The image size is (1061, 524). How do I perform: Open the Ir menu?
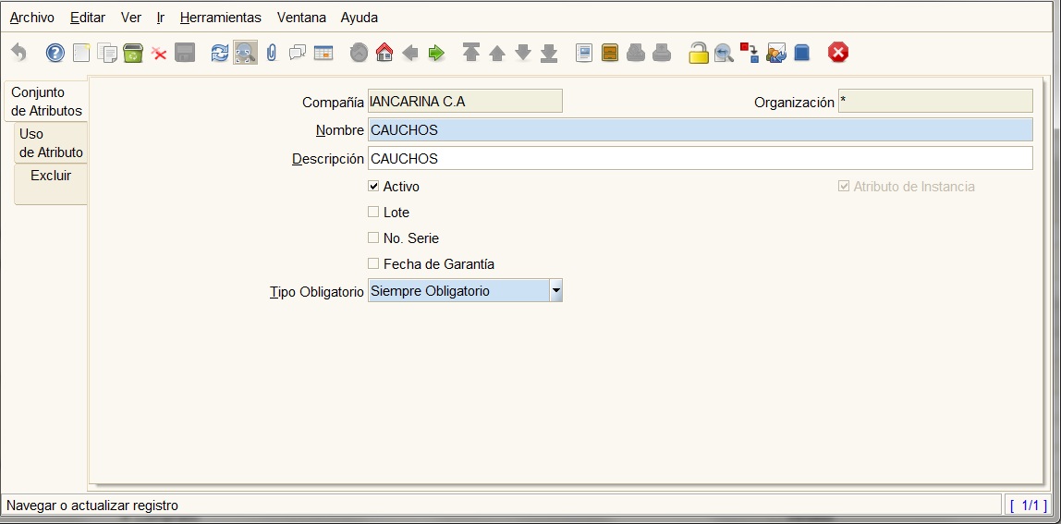pyautogui.click(x=161, y=18)
